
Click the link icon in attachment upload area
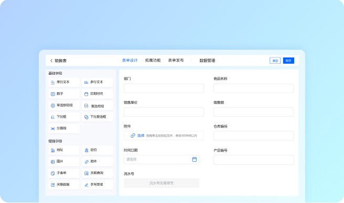(x=133, y=136)
